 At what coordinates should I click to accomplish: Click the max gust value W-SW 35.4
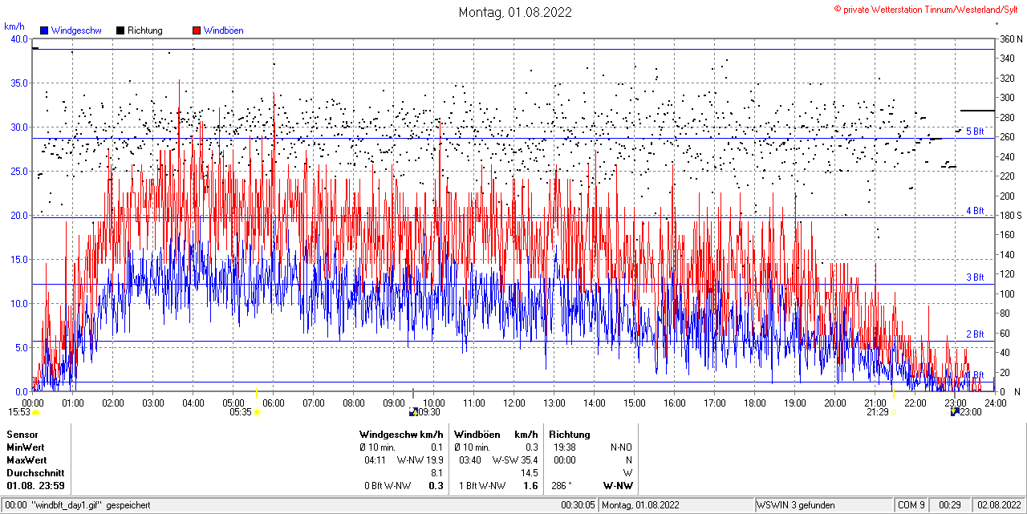515,460
